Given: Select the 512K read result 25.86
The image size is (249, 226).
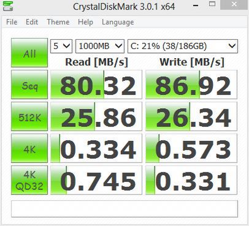Looking at the screenshot, I should pos(96,116).
